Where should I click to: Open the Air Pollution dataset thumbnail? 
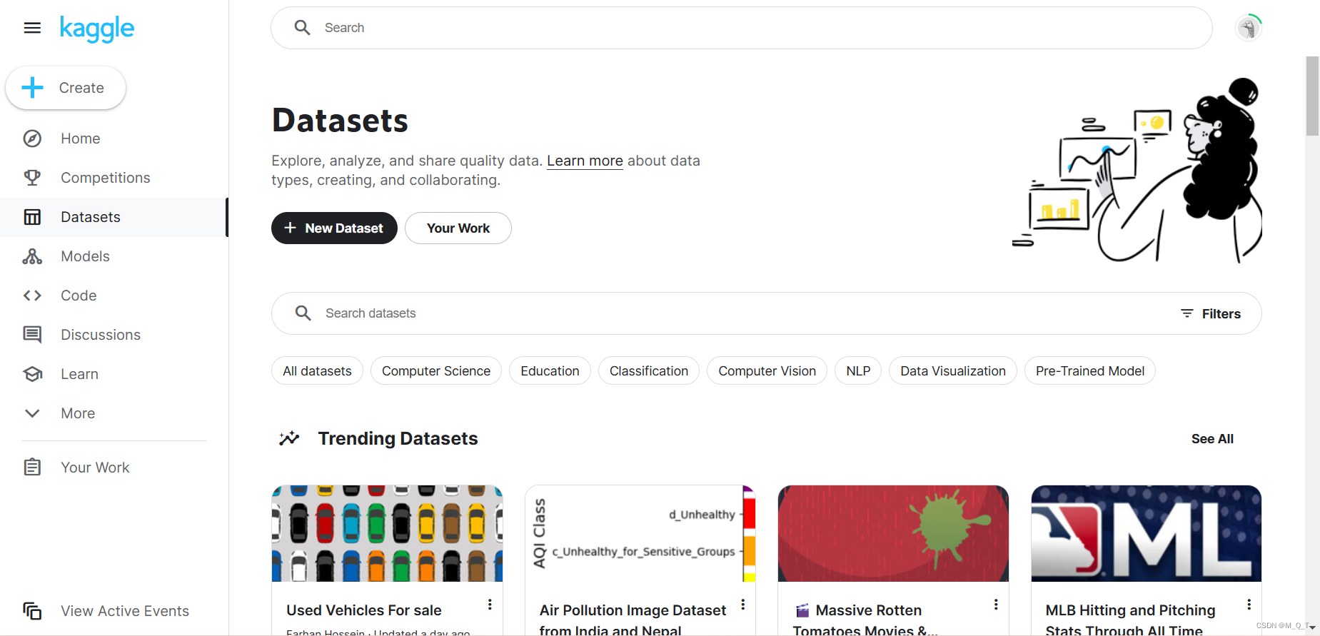[x=640, y=533]
